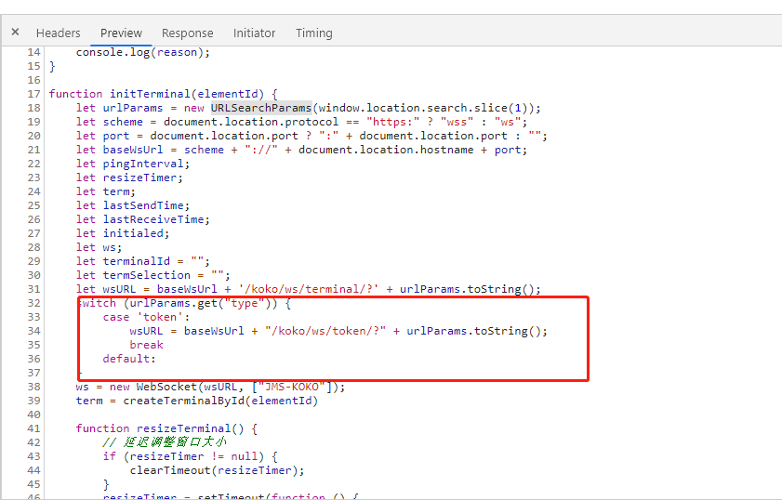Click the URLSearchParams highlighted word
The image size is (782, 500).
tap(261, 108)
